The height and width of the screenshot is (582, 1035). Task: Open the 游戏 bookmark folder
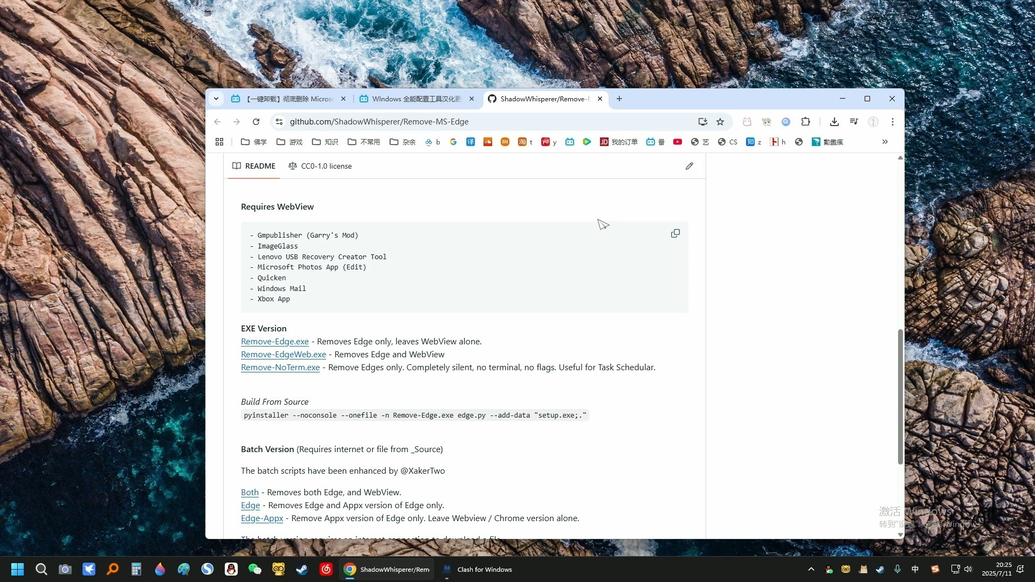click(289, 142)
